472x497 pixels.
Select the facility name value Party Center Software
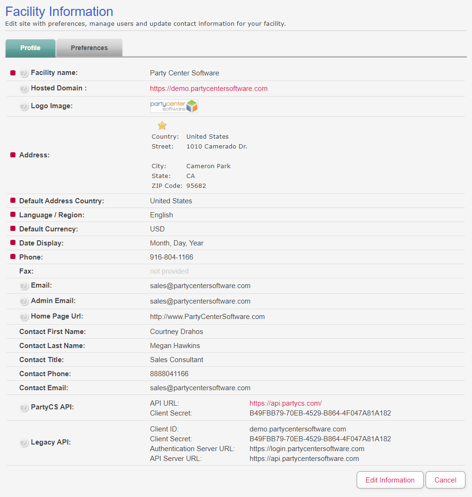(x=185, y=73)
